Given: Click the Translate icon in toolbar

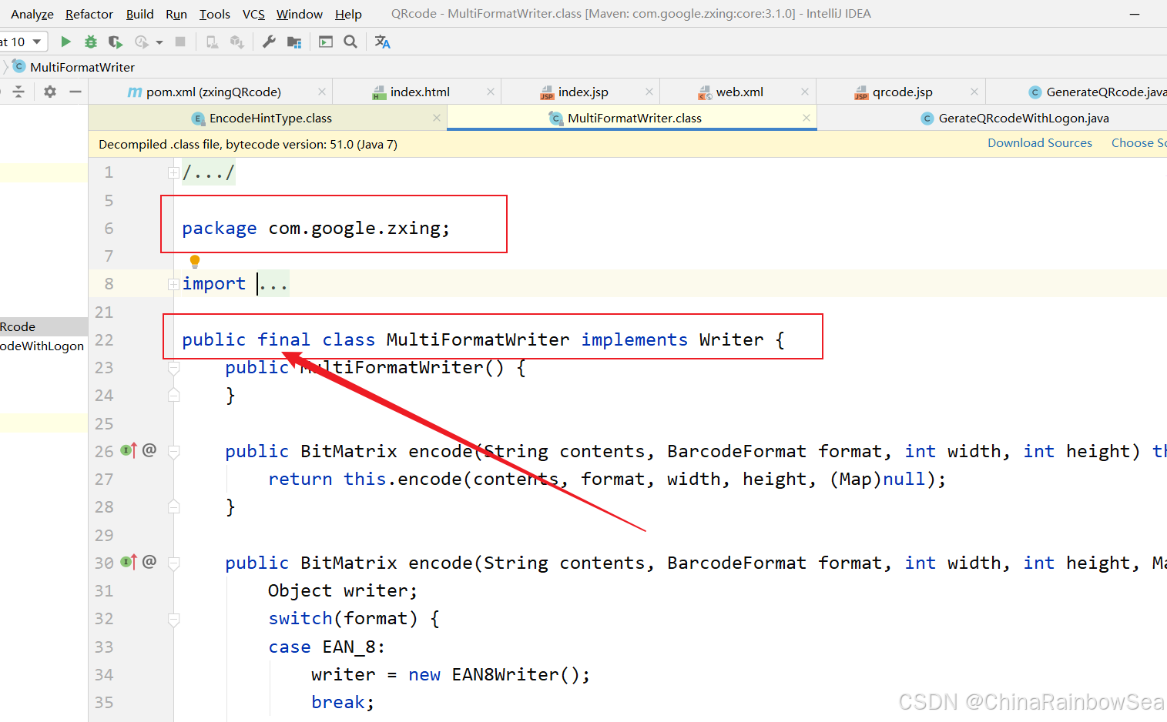Looking at the screenshot, I should [382, 42].
